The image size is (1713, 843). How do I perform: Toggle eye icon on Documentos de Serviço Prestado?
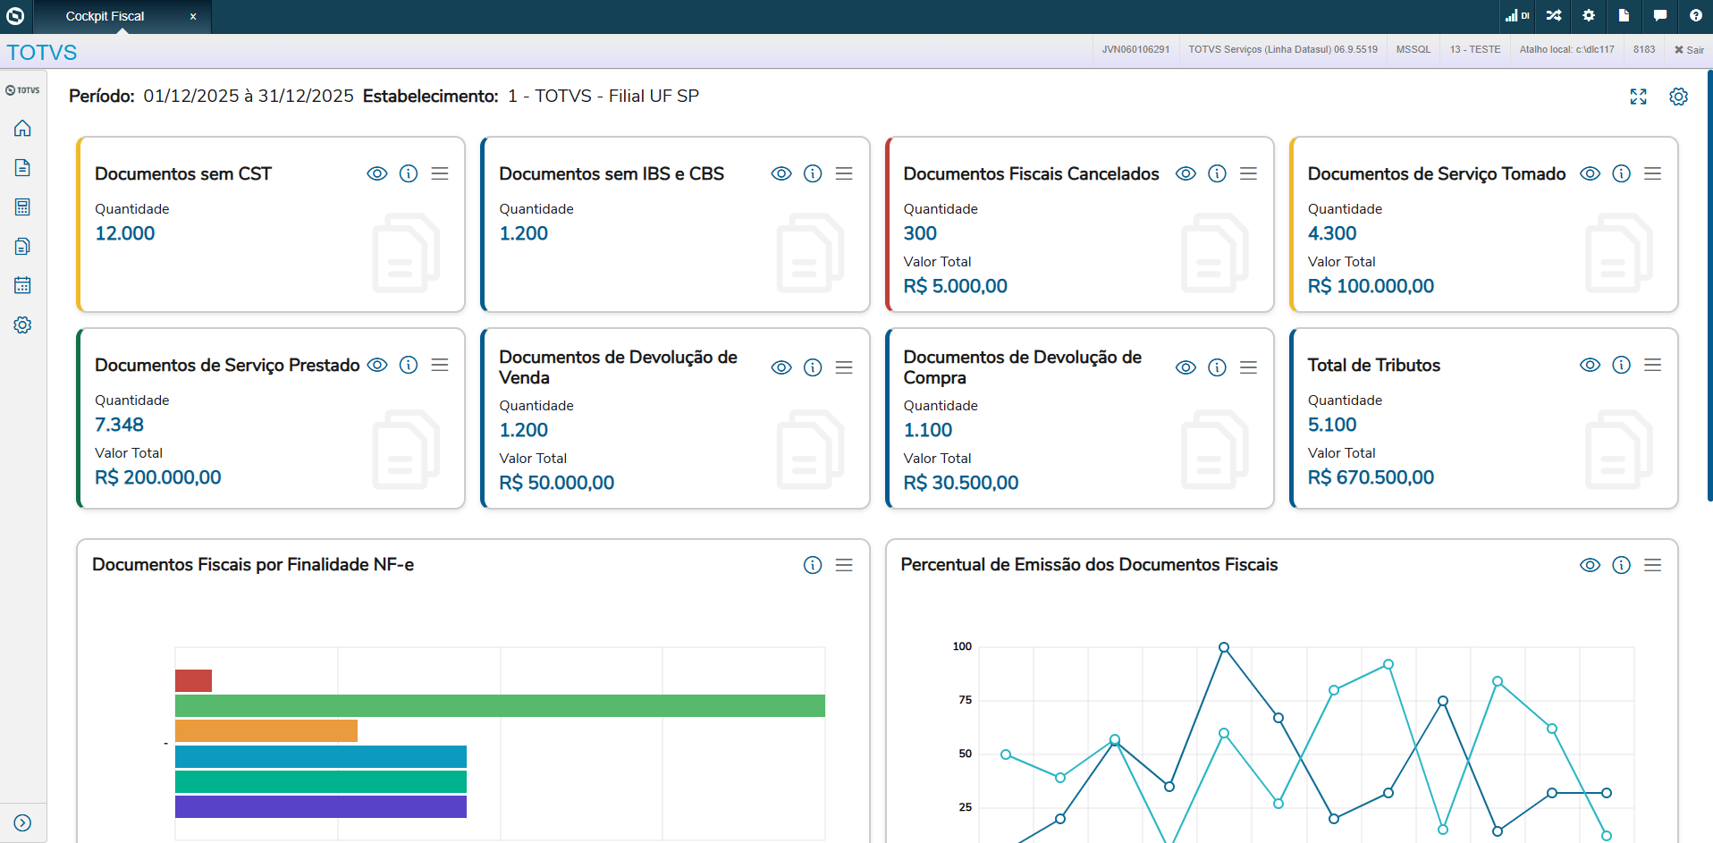[x=377, y=365]
